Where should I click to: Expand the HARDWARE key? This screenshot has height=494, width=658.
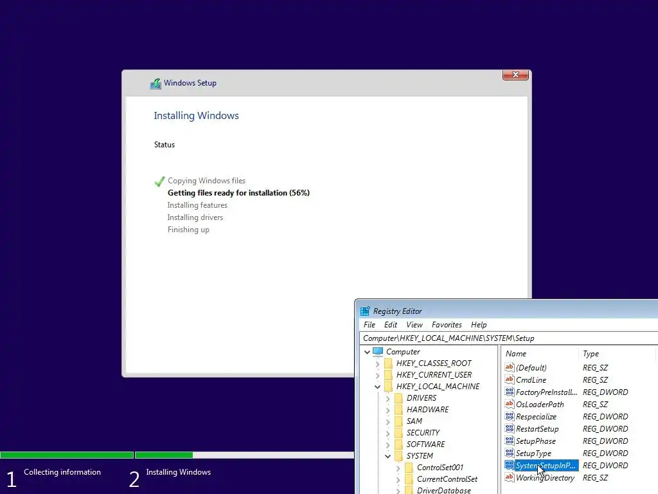click(387, 410)
